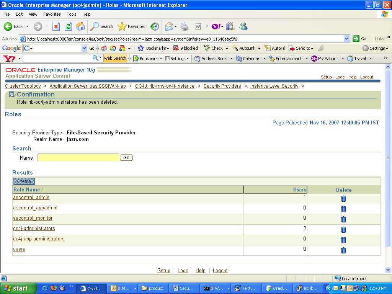Delete the ascontrol_admin role via trash icon
This screenshot has width=392, height=294.
tap(343, 199)
